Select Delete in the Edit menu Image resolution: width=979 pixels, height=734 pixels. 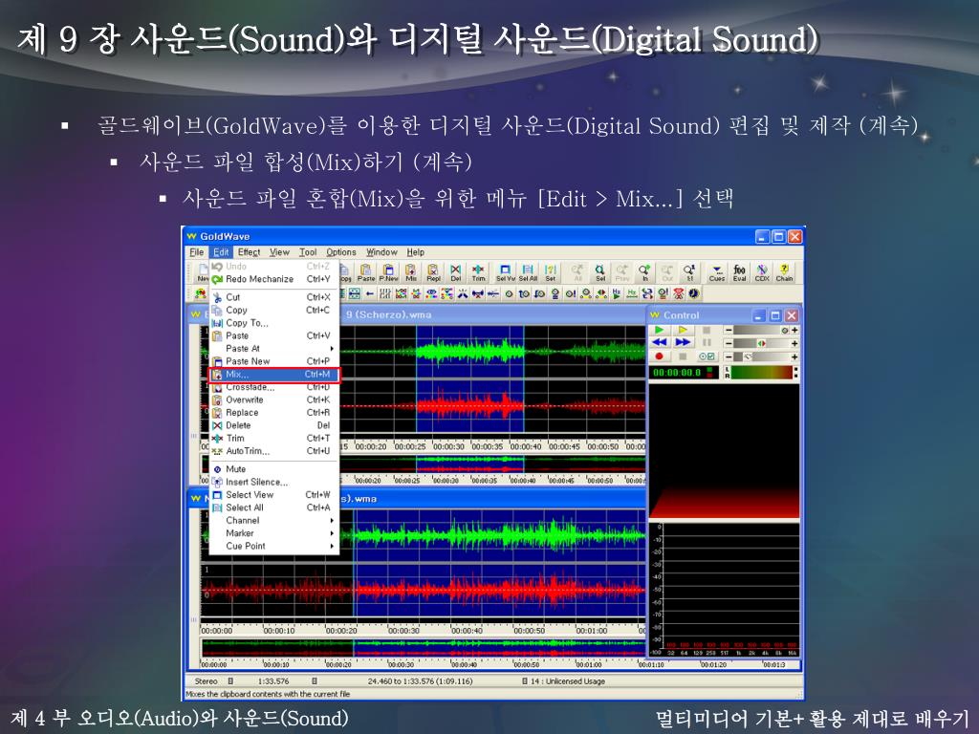click(x=273, y=425)
